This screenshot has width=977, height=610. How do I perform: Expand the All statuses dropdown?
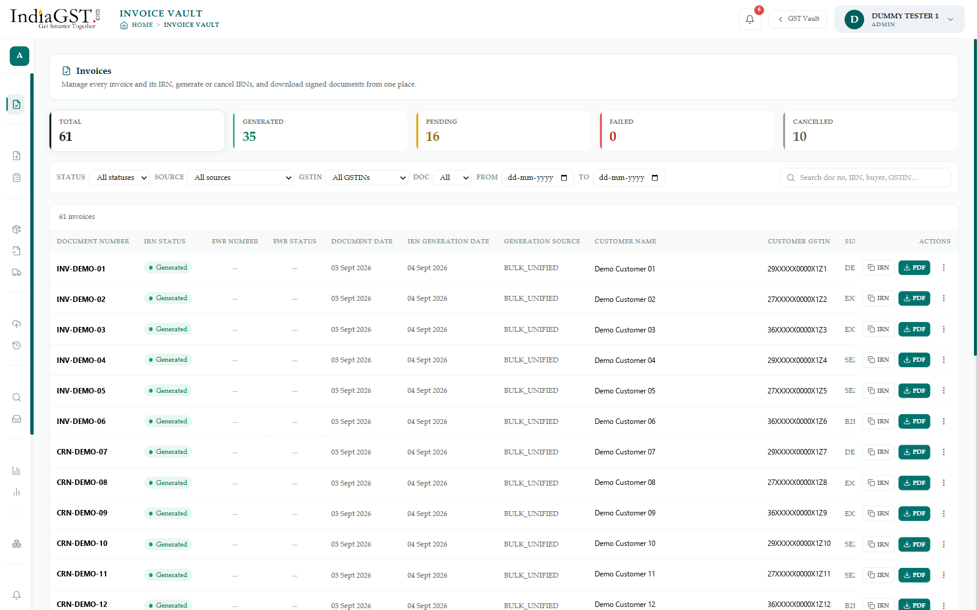pos(119,178)
